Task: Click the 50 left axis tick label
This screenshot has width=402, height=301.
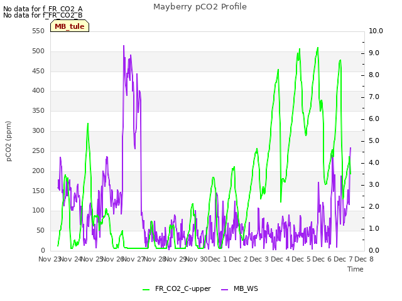Action: tap(40, 230)
